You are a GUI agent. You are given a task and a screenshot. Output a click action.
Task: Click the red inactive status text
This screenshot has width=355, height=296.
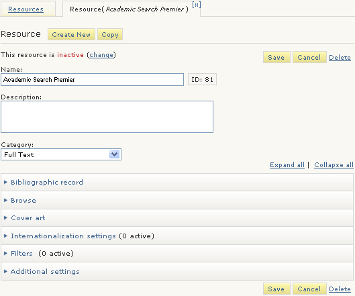click(70, 55)
